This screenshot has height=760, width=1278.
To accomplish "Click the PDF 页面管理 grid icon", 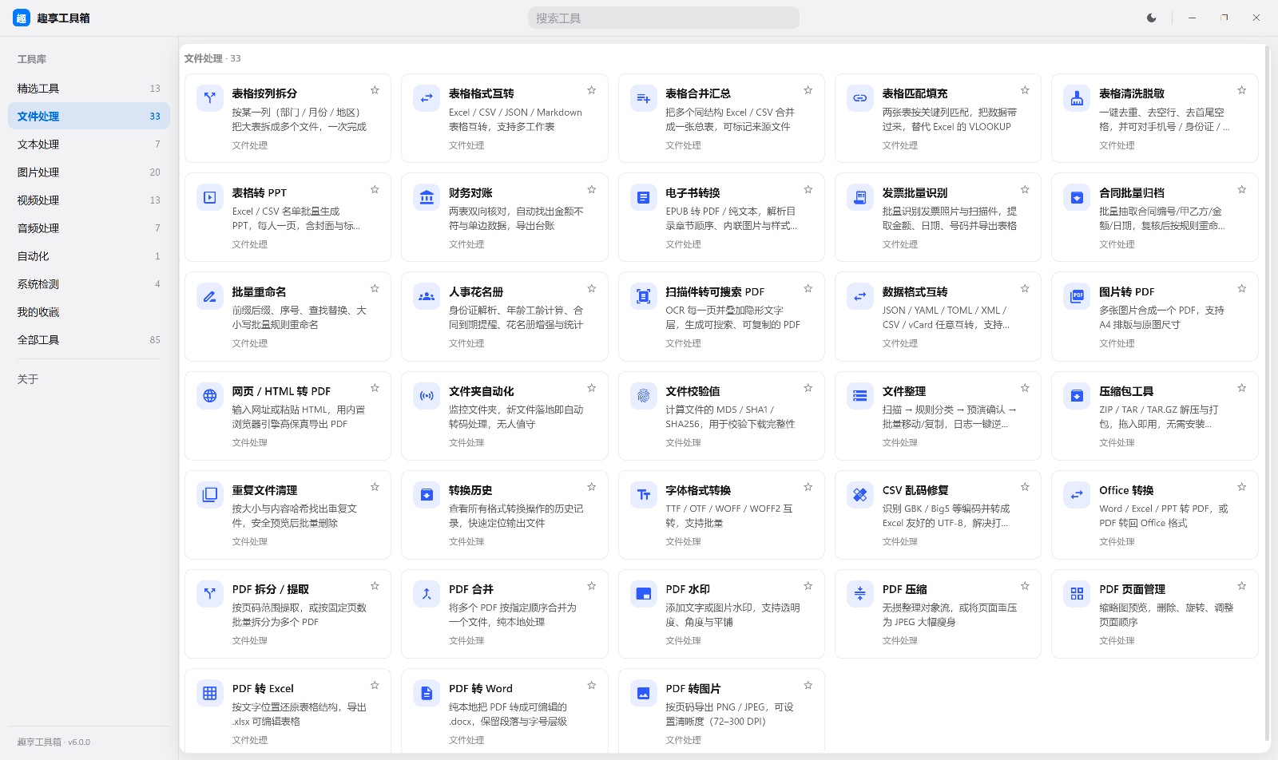I will (1077, 593).
